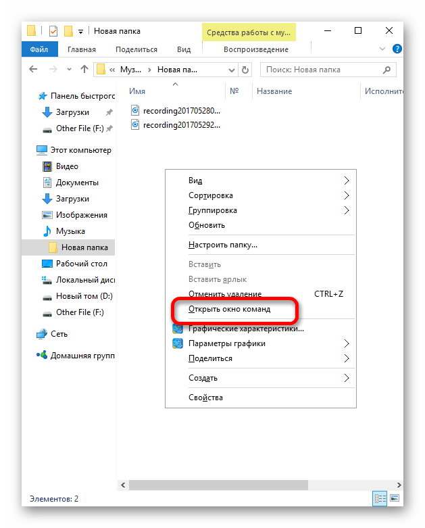Click the Новая па... breadcrumb in address bar

click(177, 70)
